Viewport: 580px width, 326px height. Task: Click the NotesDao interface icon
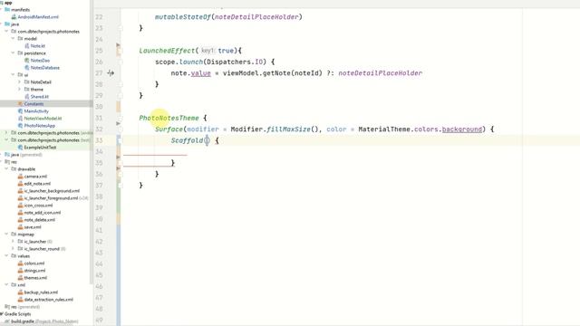point(27,61)
